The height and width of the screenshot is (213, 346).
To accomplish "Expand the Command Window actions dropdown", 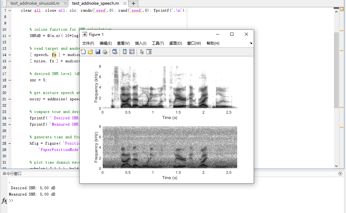I will point(340,174).
